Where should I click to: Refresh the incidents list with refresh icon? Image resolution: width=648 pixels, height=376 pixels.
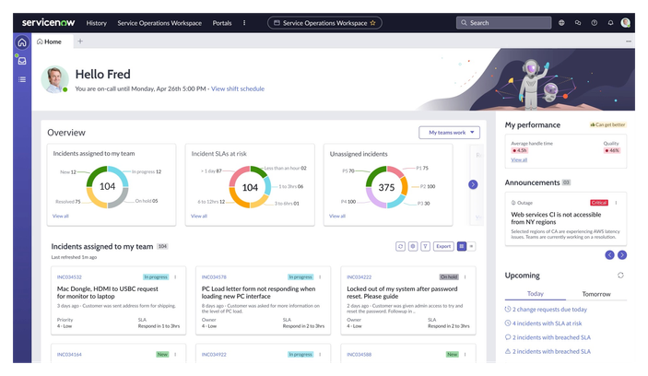(x=400, y=246)
